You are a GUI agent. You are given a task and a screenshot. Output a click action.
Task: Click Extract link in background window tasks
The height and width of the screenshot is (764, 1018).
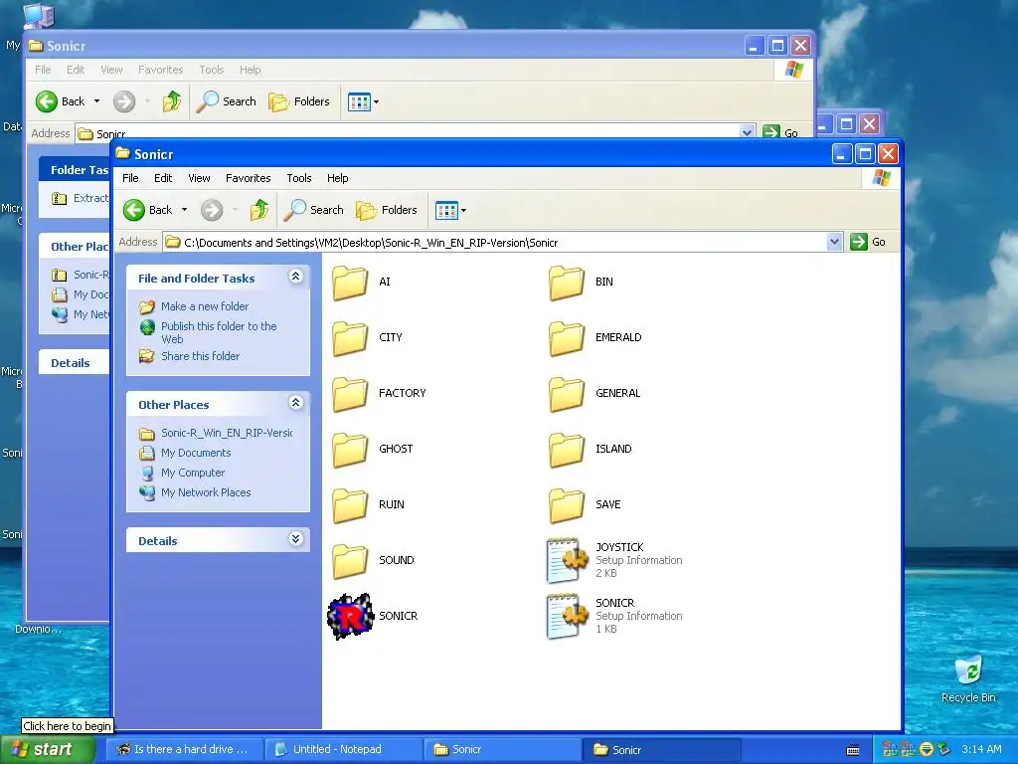(x=89, y=198)
